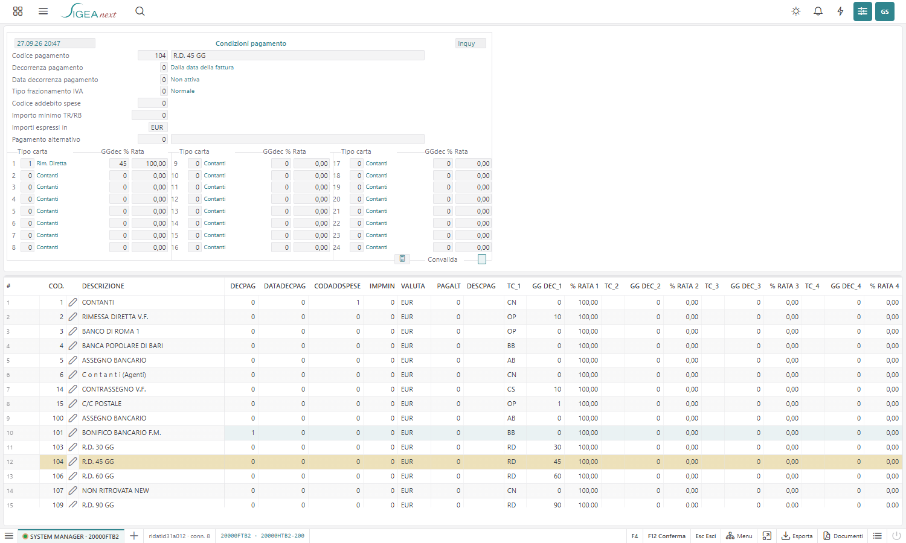Click the Inquy mode field
Image resolution: width=906 pixels, height=543 pixels.
(x=471, y=43)
